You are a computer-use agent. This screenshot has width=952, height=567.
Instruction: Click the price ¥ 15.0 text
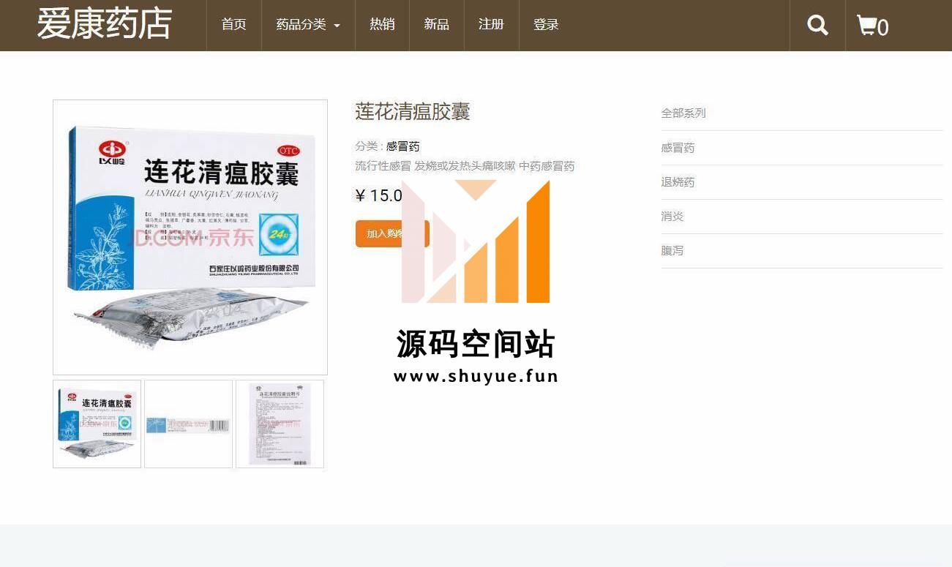click(x=379, y=195)
